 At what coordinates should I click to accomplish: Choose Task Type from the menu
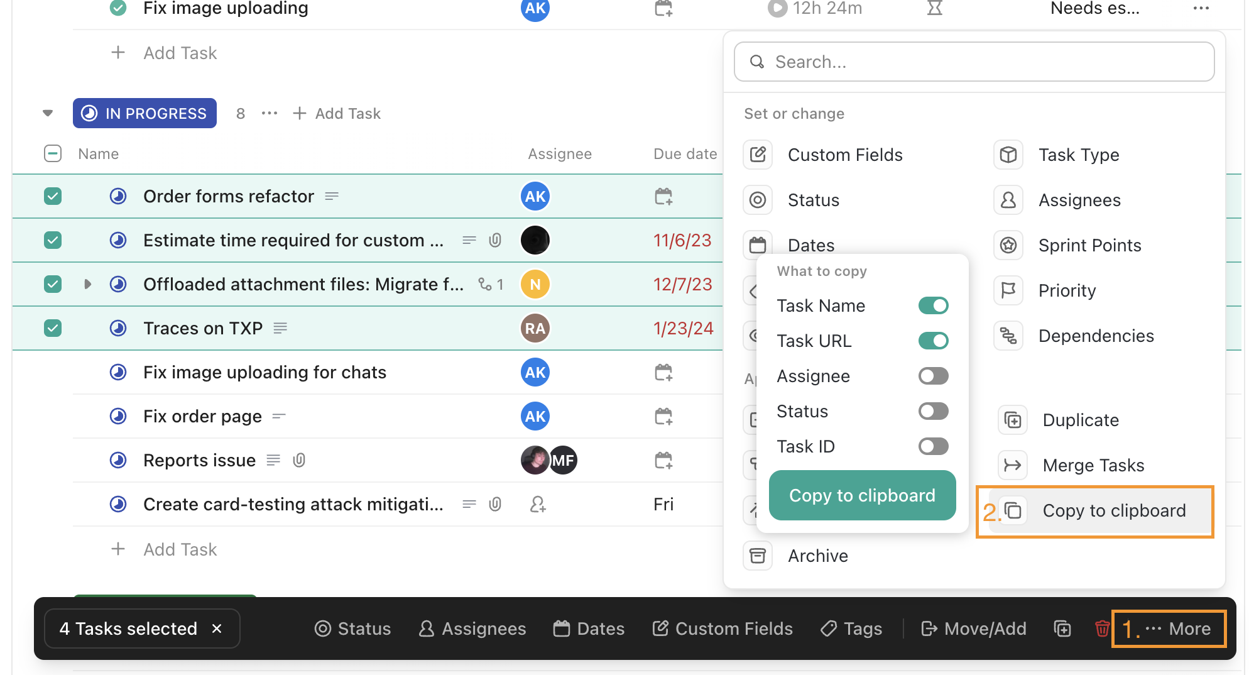tap(1078, 155)
